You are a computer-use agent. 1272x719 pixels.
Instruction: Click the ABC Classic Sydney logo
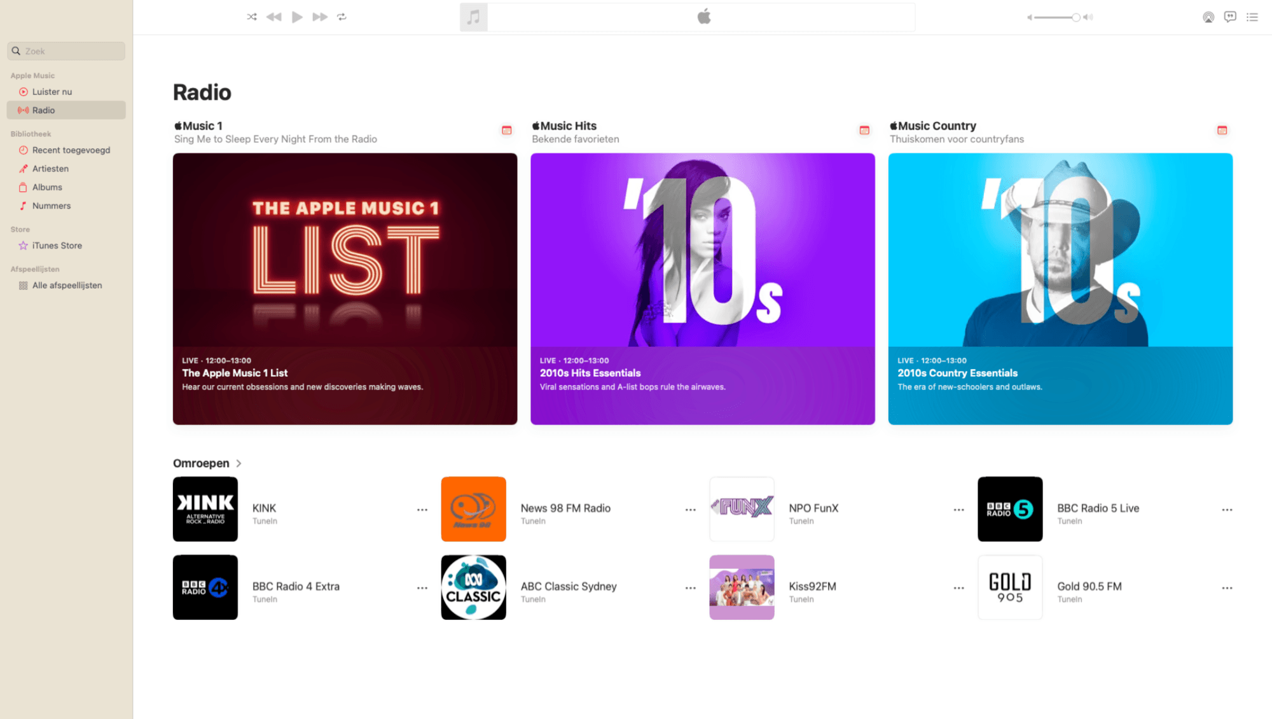474,587
